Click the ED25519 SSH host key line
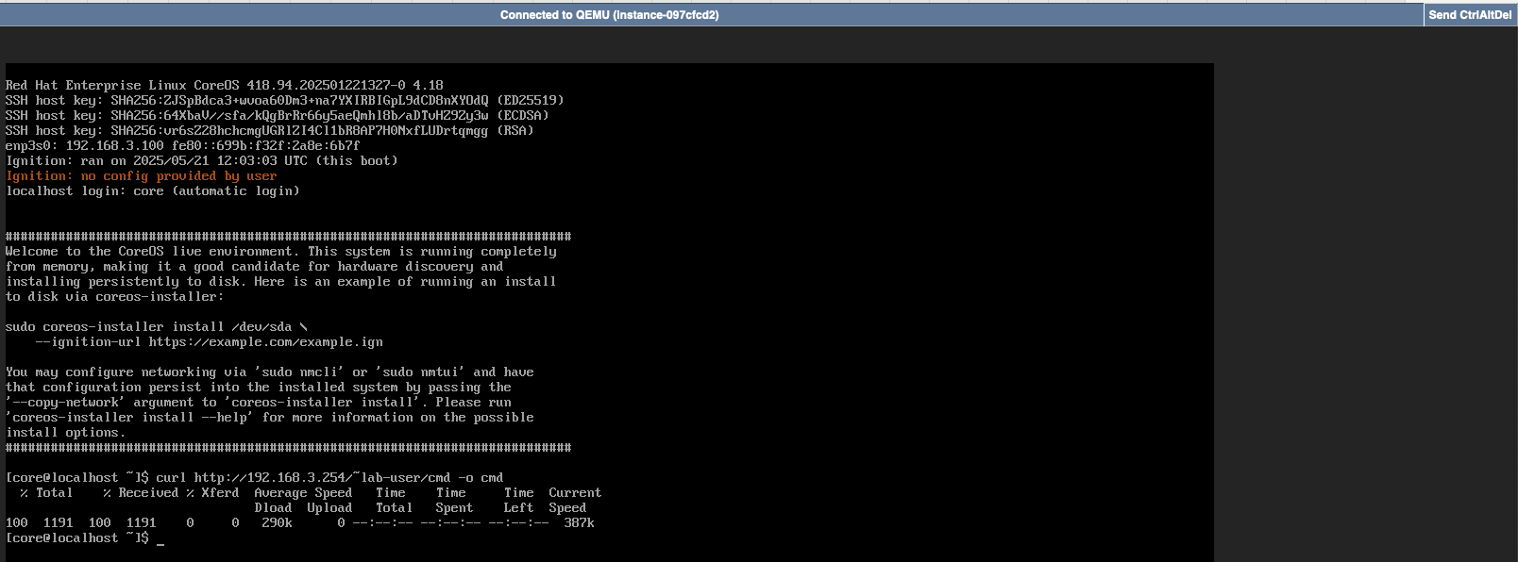Screen dimensions: 1518x562 click(x=285, y=101)
